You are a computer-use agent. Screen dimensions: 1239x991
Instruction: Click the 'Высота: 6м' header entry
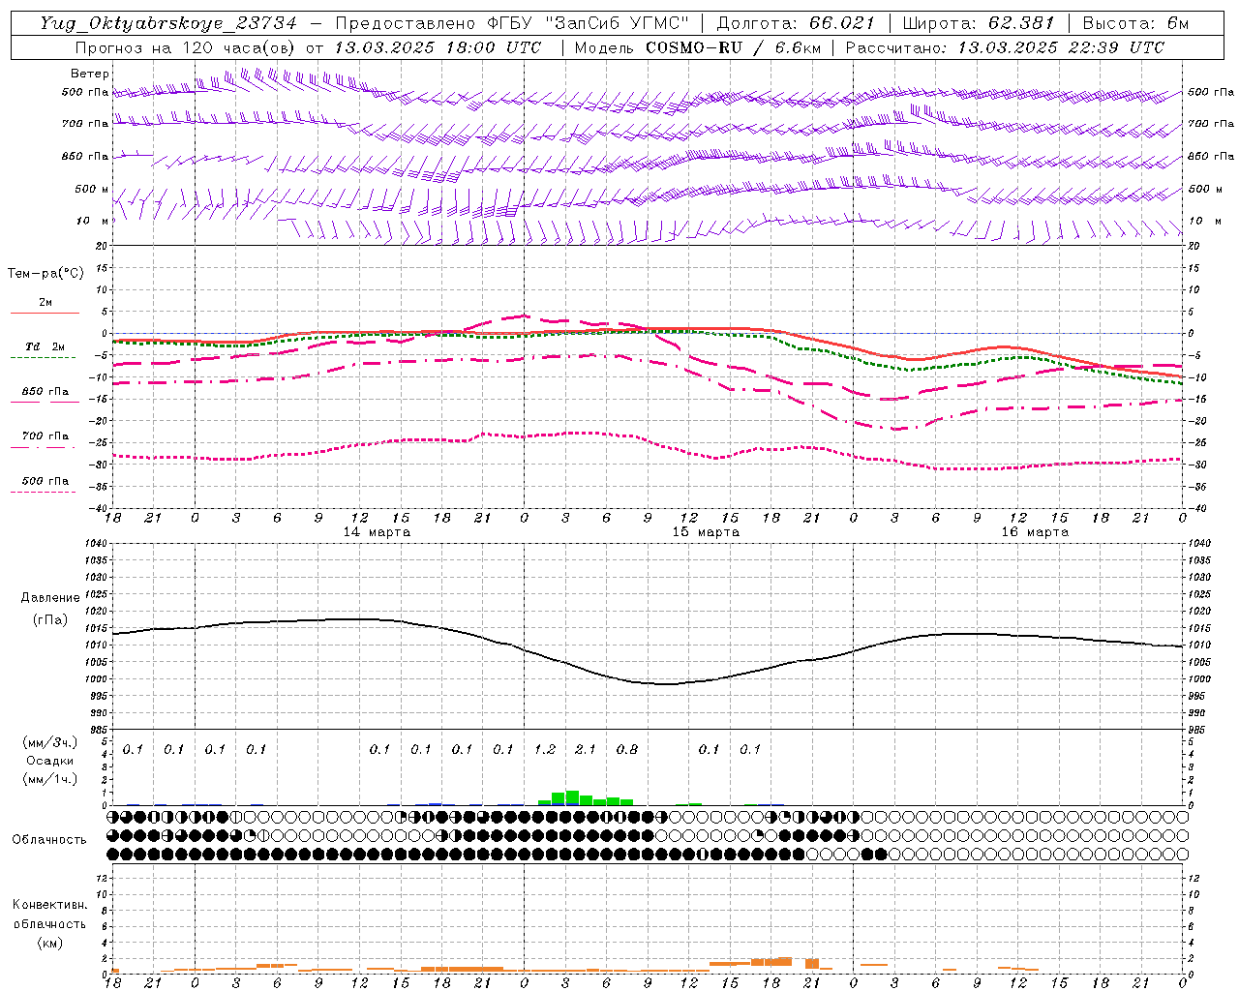point(1135,23)
